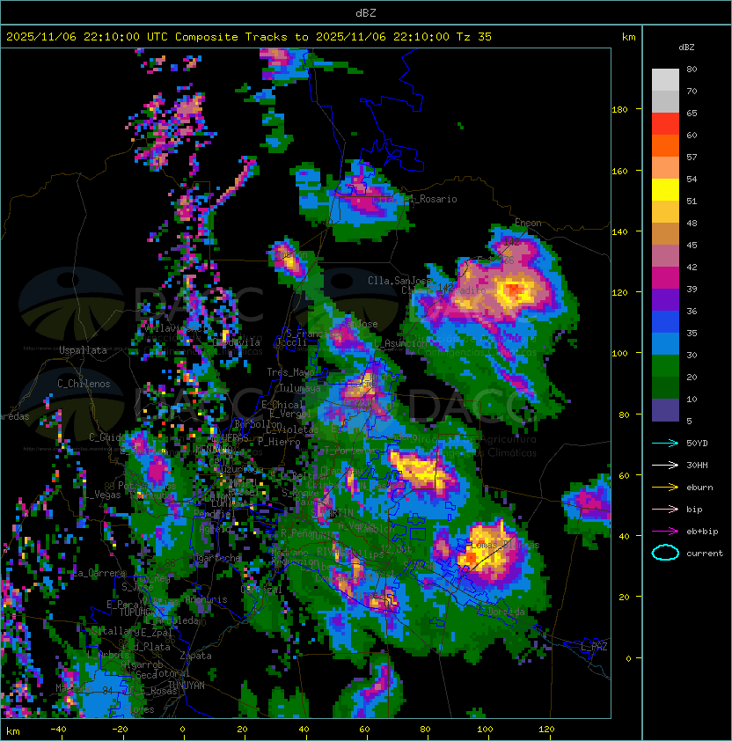Click the 'P_Hierro' map label
Viewport: 732px width, 741px height.
(x=279, y=442)
